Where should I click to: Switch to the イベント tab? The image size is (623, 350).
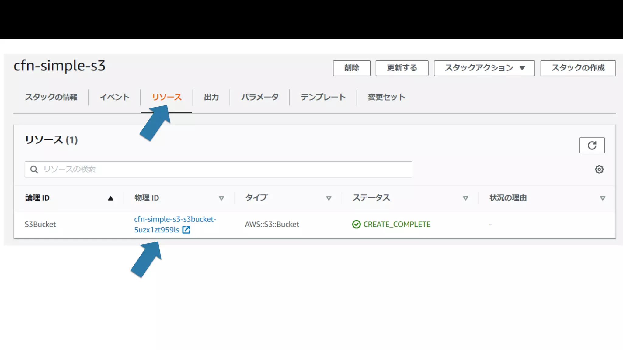114,97
